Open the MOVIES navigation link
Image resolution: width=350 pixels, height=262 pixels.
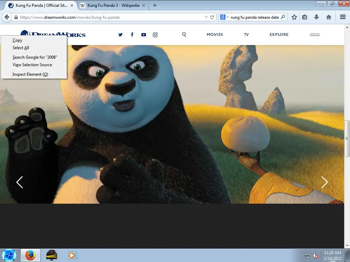pos(215,34)
